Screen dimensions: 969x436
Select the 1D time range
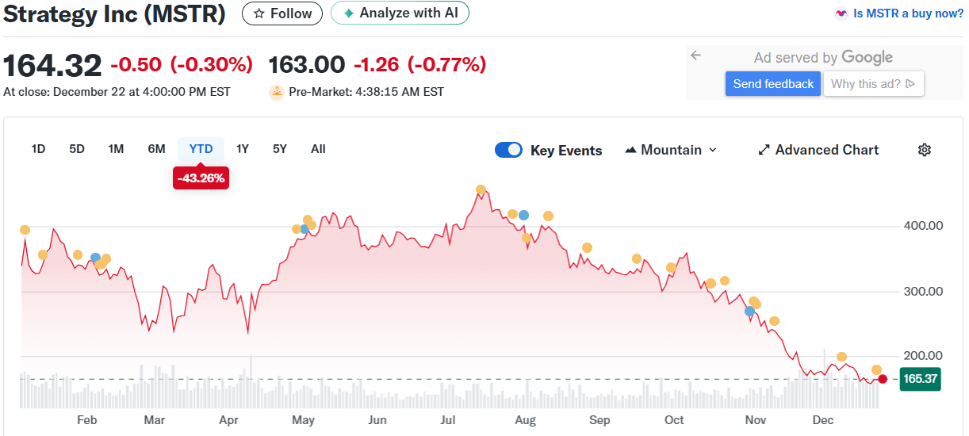(x=38, y=149)
